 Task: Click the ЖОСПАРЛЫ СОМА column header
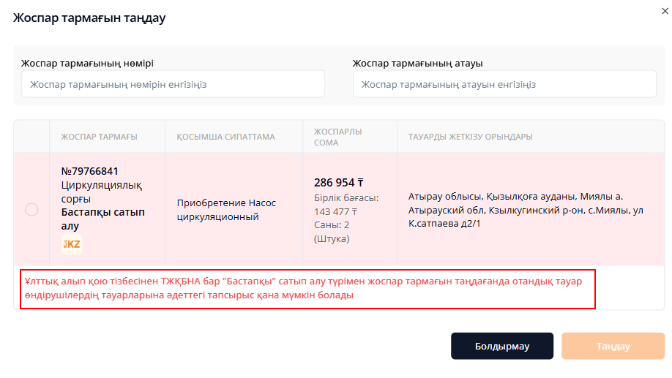[337, 137]
